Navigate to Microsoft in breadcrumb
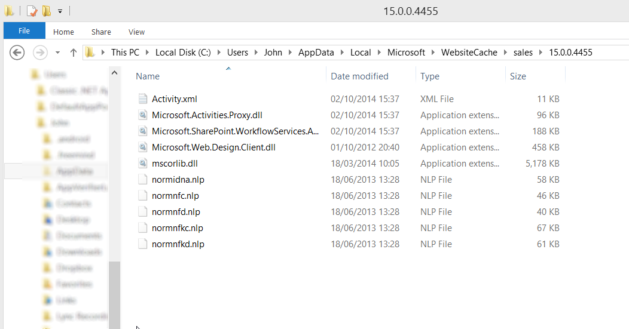This screenshot has width=629, height=329. (x=406, y=53)
